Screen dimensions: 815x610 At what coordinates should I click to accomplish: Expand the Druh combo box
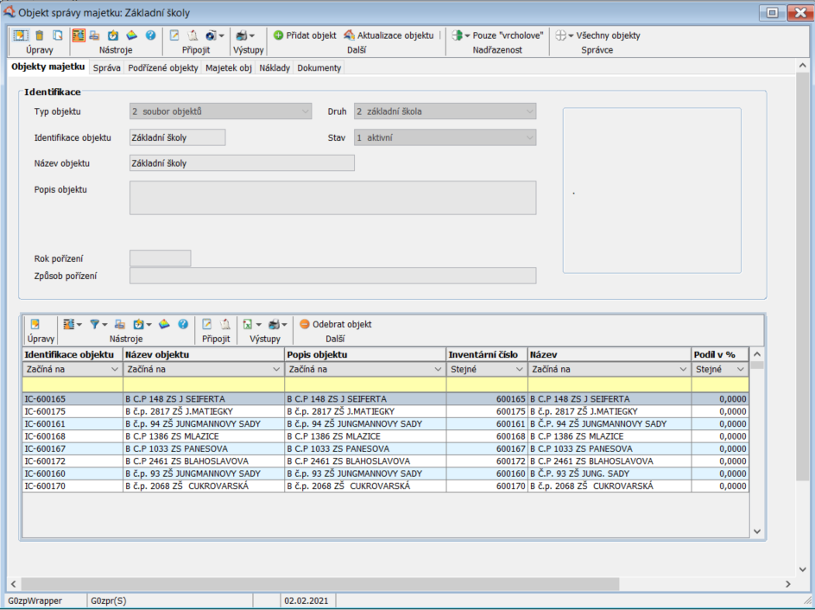pyautogui.click(x=528, y=111)
